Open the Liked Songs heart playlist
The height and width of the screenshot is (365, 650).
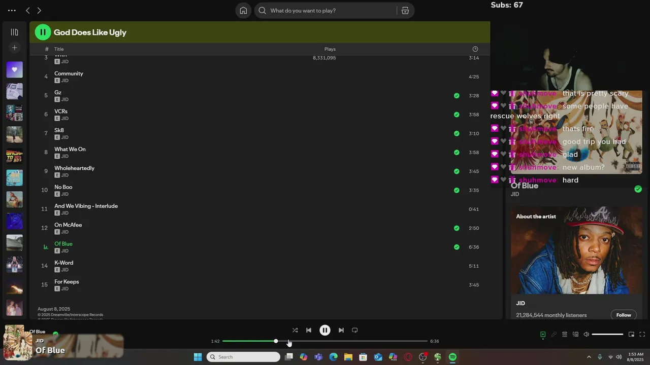pos(14,69)
